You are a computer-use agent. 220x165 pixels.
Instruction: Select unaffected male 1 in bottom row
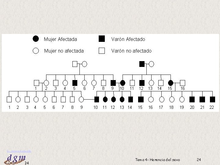tap(9, 99)
